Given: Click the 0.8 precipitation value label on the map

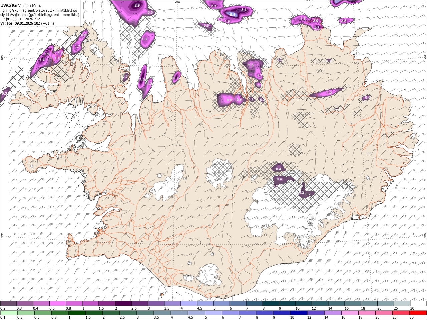Looking at the screenshot, I should pos(229,100).
